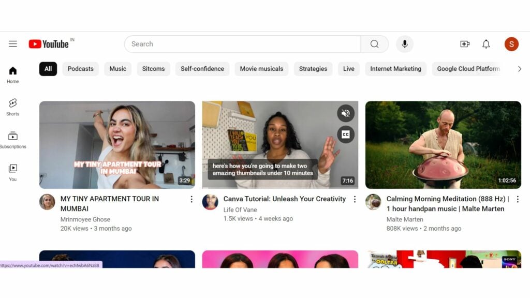Screen dimensions: 530x298
Task: Toggle captions on the Canva Tutorial preview
Action: [x=346, y=134]
